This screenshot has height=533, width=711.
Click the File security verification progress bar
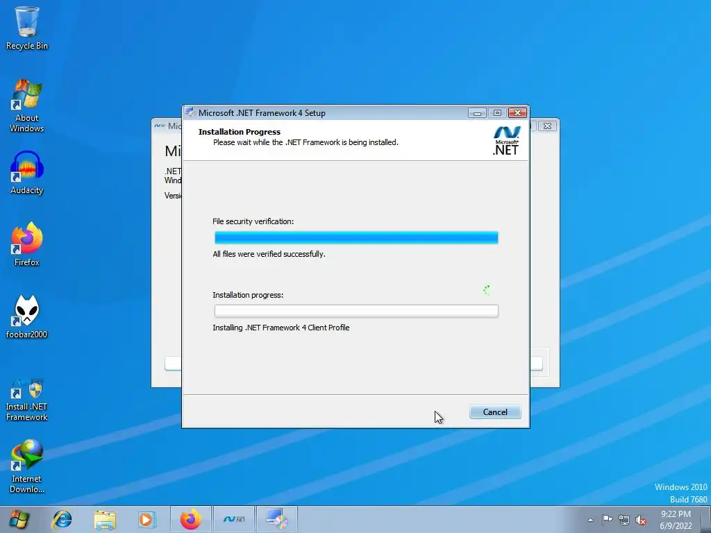pos(356,237)
